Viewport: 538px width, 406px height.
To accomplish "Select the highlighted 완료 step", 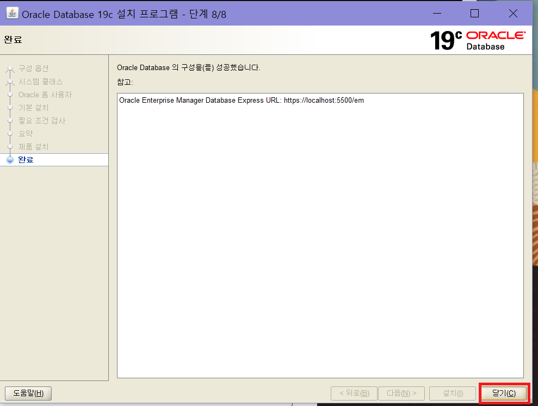I will click(54, 160).
